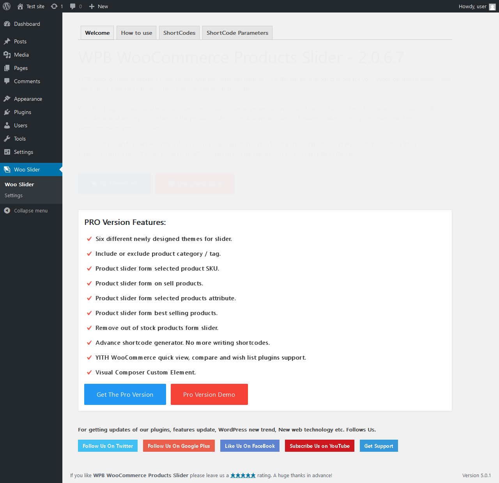Viewport: 499px width, 483px height.
Task: Click Like Us On FaceBook
Action: 250,446
